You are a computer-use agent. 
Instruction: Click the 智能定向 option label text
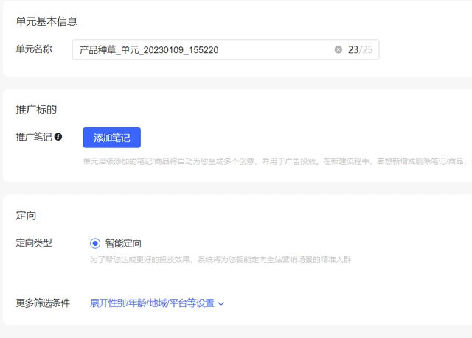click(123, 243)
